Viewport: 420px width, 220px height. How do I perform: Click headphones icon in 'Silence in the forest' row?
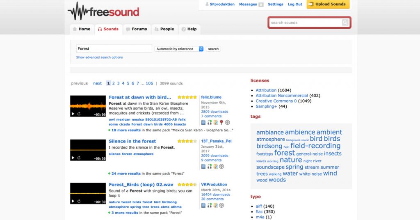click(x=210, y=166)
